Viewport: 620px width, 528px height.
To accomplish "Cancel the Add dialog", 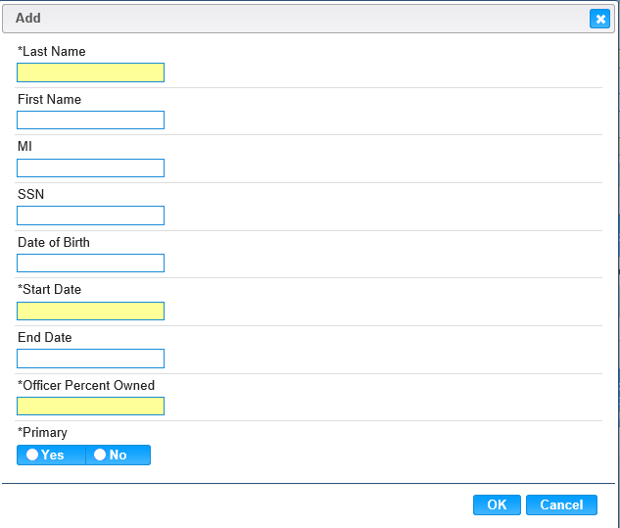I will click(561, 504).
